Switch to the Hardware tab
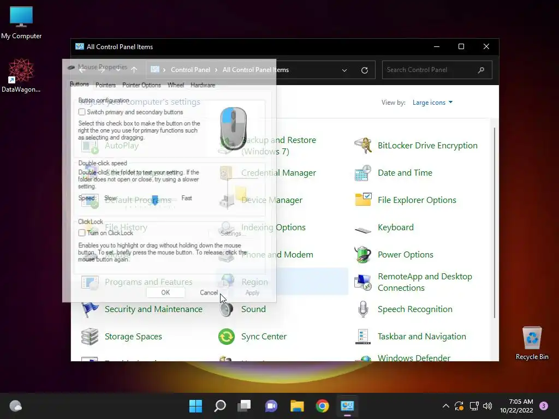Viewport: 559px width, 419px height. [203, 85]
